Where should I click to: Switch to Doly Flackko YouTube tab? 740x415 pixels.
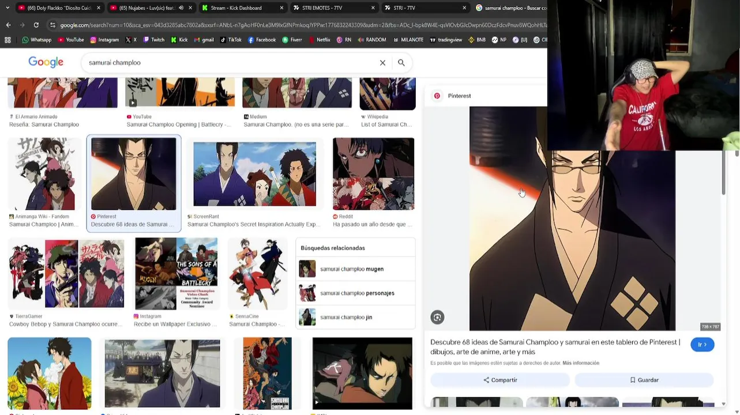pos(58,8)
